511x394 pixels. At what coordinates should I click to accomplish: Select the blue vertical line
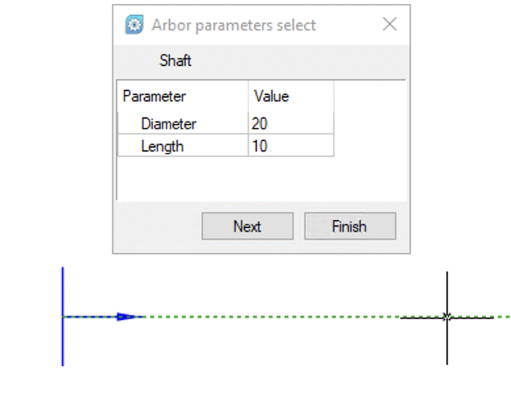pyautogui.click(x=63, y=343)
